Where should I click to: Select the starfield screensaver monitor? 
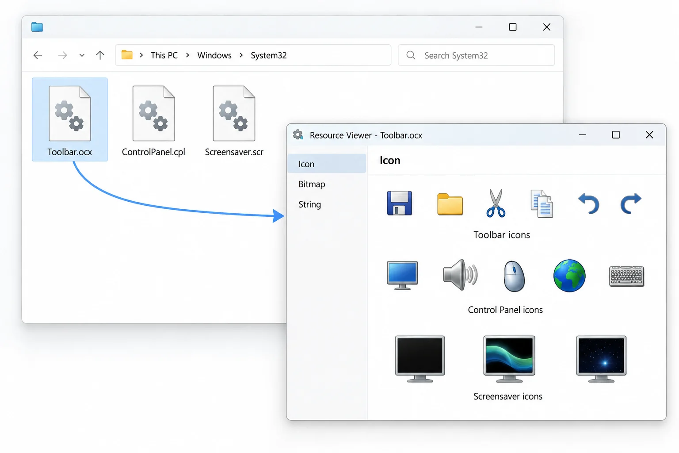click(x=601, y=359)
